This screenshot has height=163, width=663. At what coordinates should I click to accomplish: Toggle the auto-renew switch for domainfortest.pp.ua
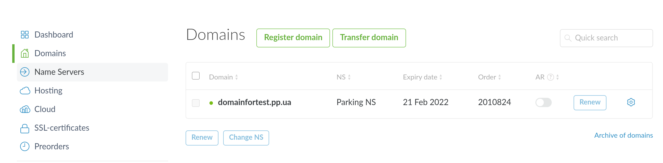pos(543,102)
